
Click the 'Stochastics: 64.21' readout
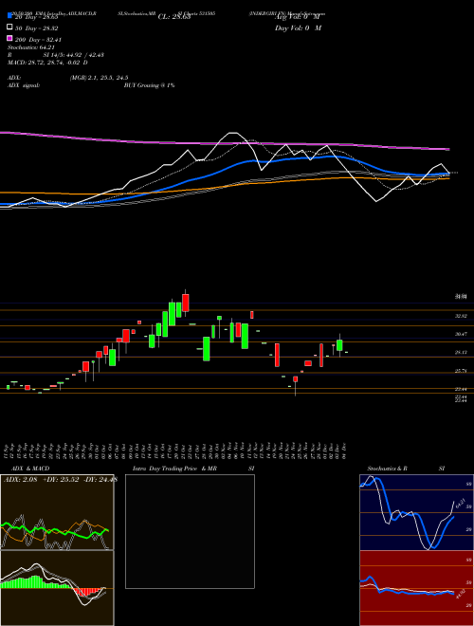point(31,47)
